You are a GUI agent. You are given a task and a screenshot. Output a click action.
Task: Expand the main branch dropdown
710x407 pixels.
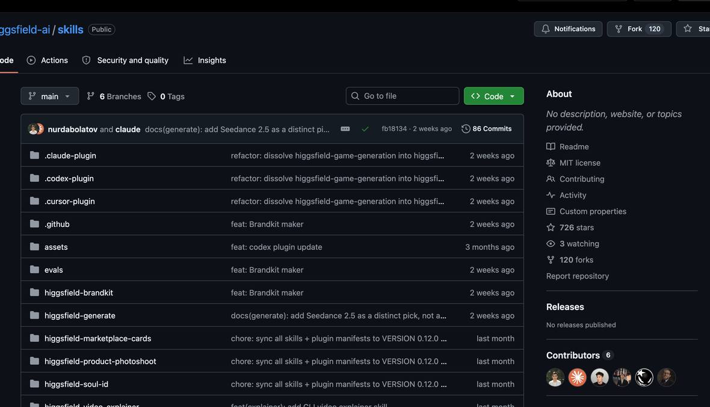coord(50,96)
